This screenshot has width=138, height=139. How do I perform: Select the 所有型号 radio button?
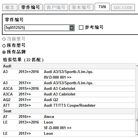[x=4, y=46]
